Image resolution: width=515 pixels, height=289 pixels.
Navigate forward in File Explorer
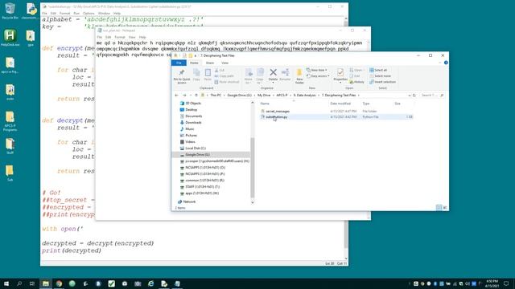pos(184,96)
